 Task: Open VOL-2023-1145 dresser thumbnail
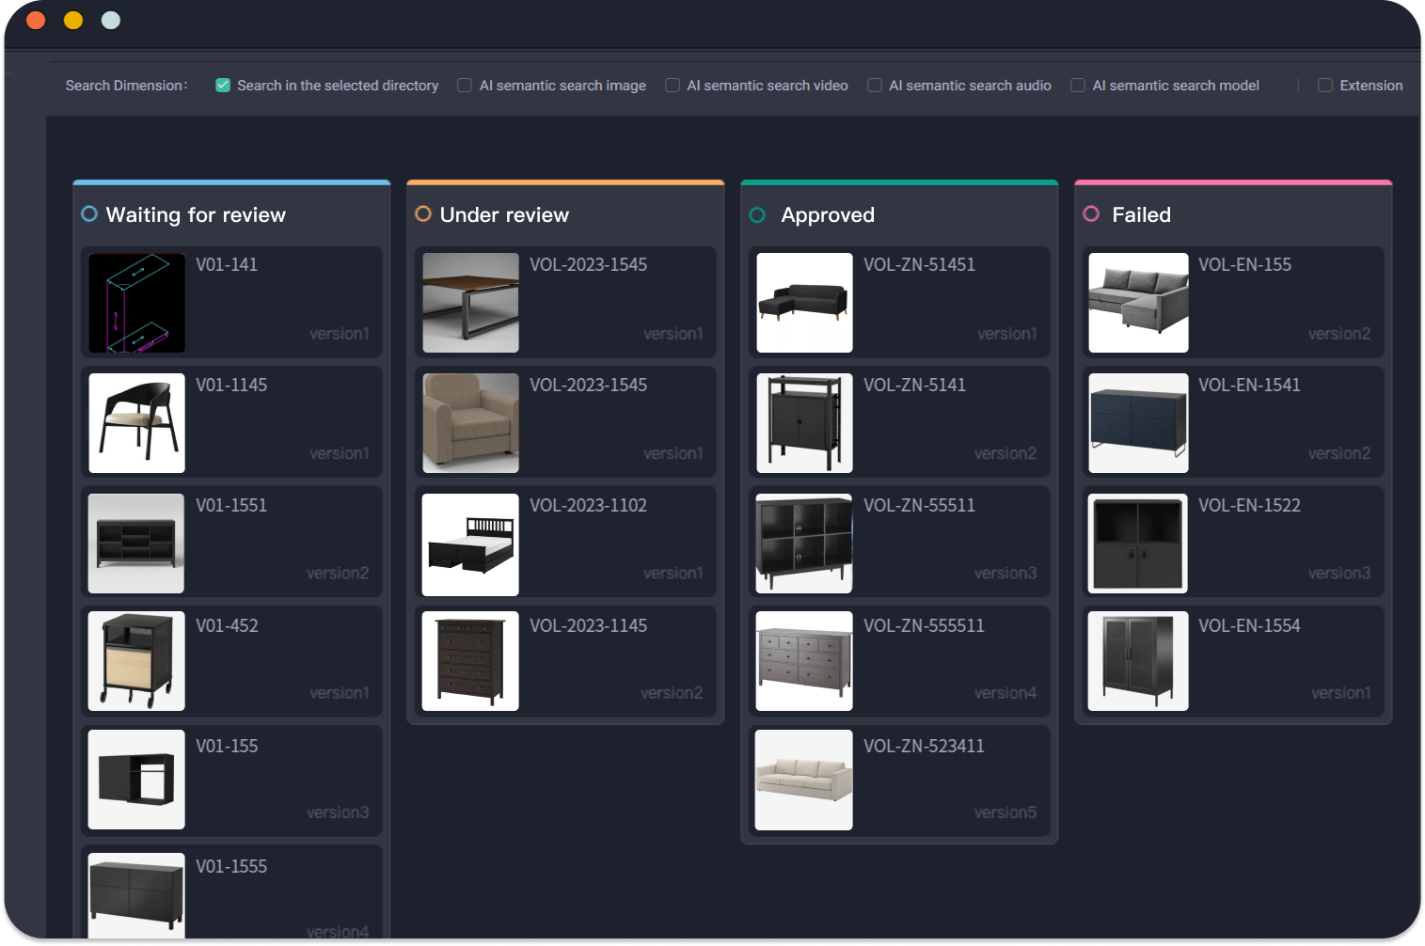point(470,661)
